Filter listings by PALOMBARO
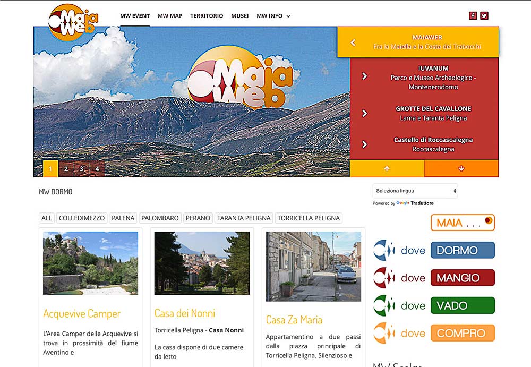Image resolution: width=531 pixels, height=367 pixels. [160, 218]
